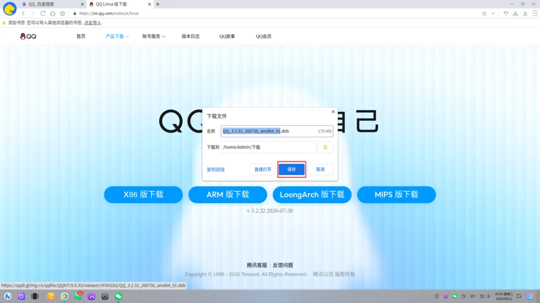The image size is (540, 303).
Task: Click the volume icon in system tray
Action: tap(488, 296)
